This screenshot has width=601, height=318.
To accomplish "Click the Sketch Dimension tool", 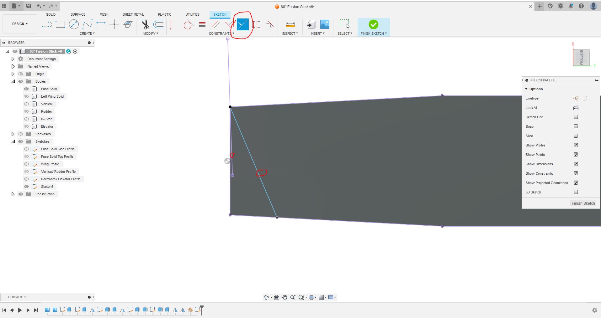I will pyautogui.click(x=101, y=24).
